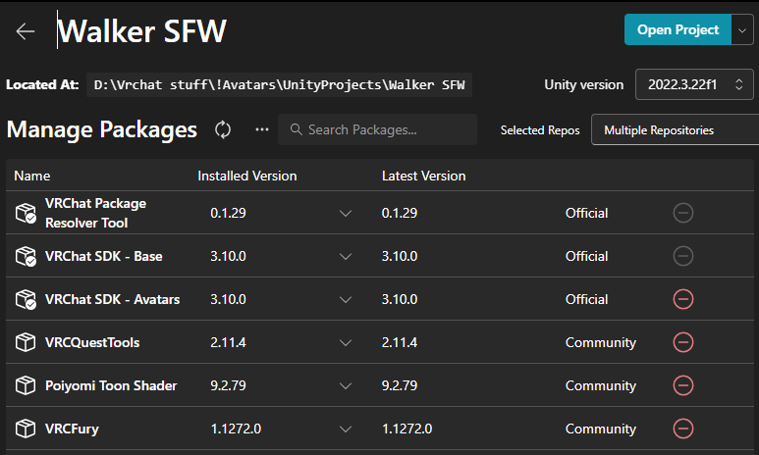Viewport: 759px width, 455px height.
Task: Open the Unity version 2022.3.22f1 dropdown
Action: click(695, 84)
